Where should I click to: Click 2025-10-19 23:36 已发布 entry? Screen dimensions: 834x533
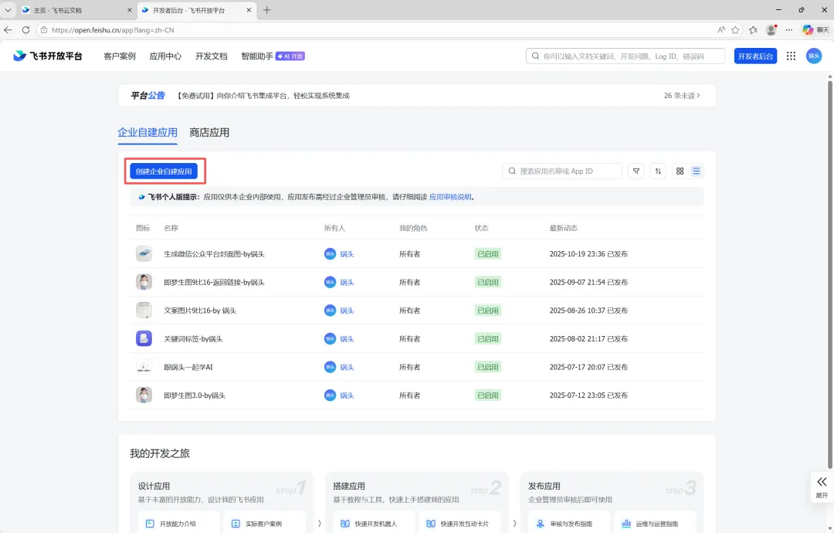588,254
